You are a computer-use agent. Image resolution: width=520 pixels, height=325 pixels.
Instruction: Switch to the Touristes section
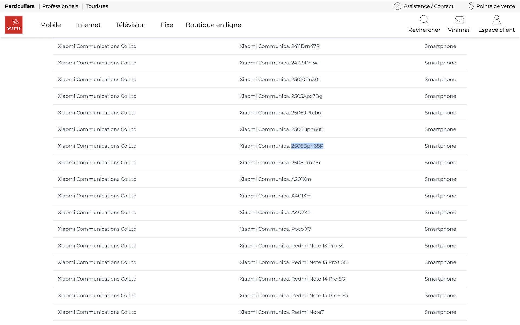click(x=97, y=6)
